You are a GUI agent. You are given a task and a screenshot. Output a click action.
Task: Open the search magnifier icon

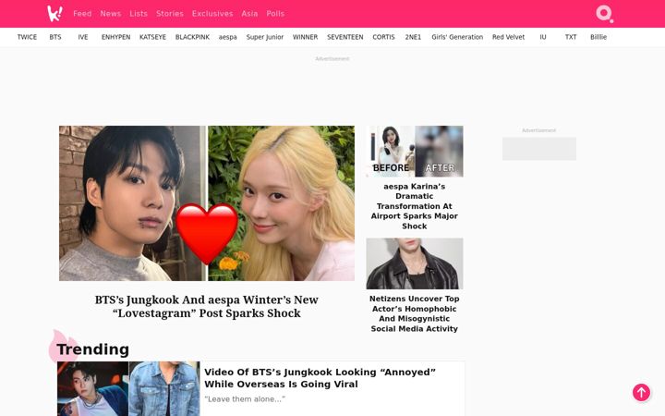click(x=604, y=14)
